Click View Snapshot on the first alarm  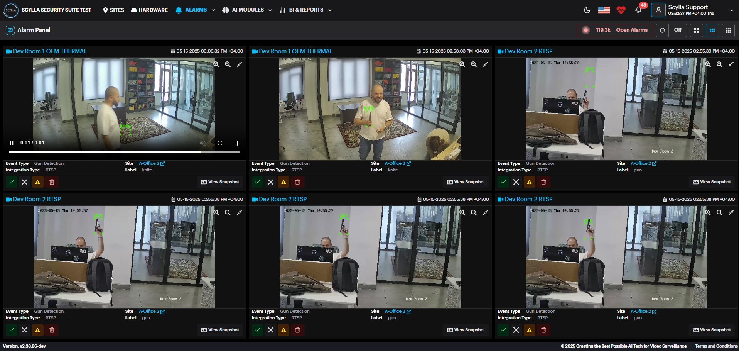click(x=220, y=182)
